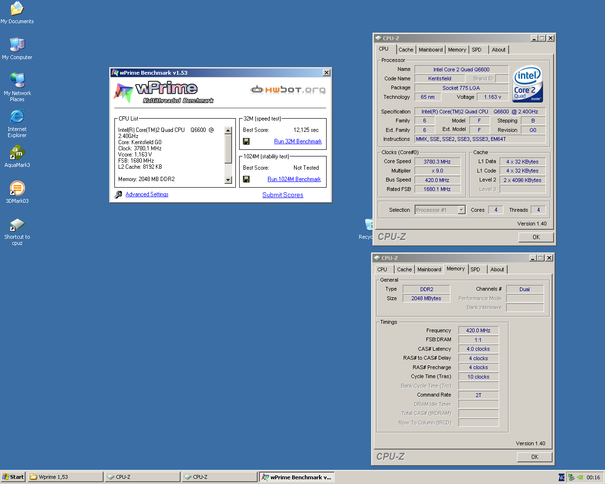Run the 1024M Benchmark

pyautogui.click(x=294, y=179)
